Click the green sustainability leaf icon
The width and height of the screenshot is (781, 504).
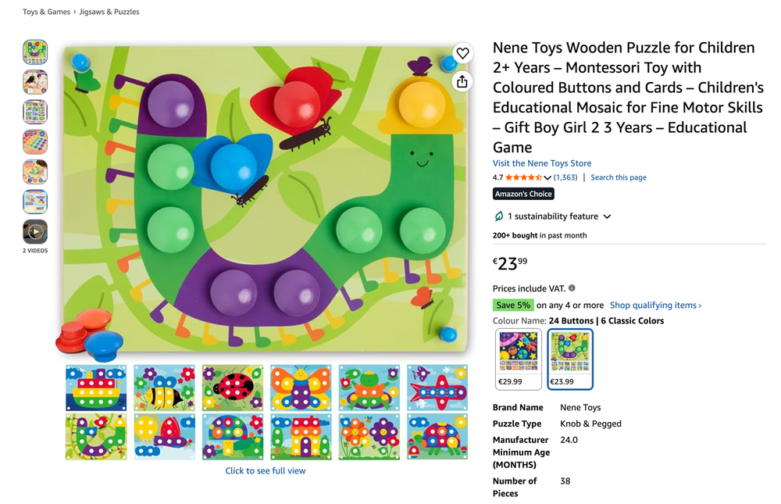pos(498,216)
